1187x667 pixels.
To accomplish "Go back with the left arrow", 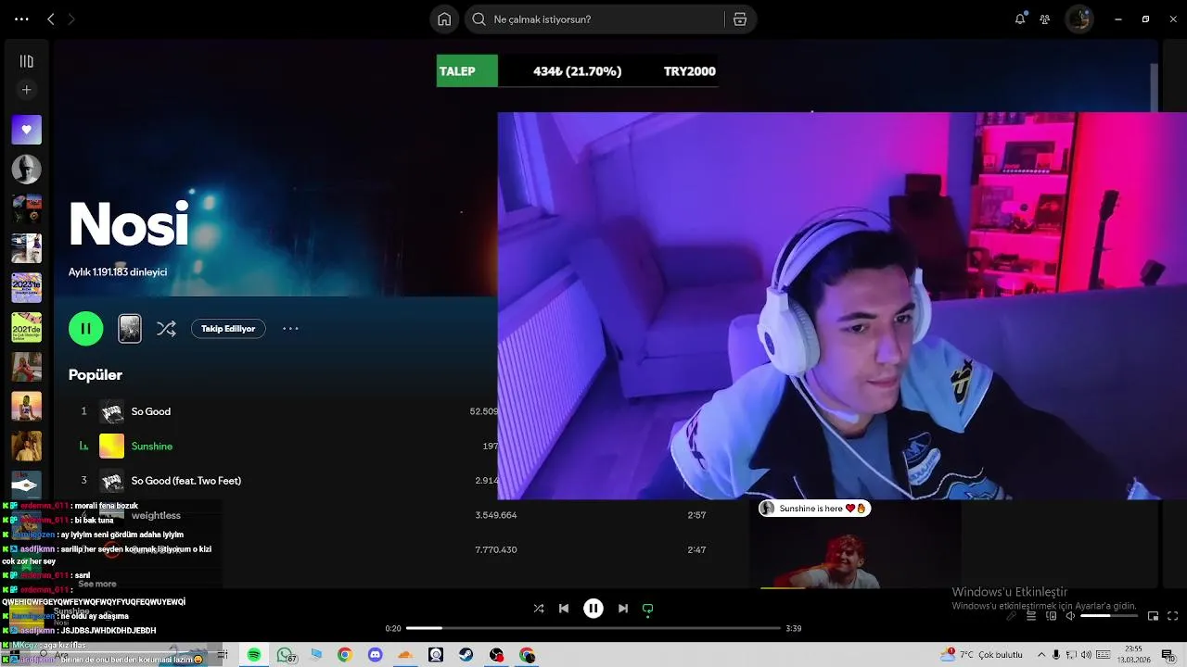I will (x=50, y=19).
